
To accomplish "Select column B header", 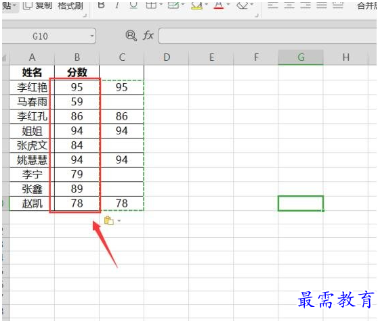I will [77, 57].
